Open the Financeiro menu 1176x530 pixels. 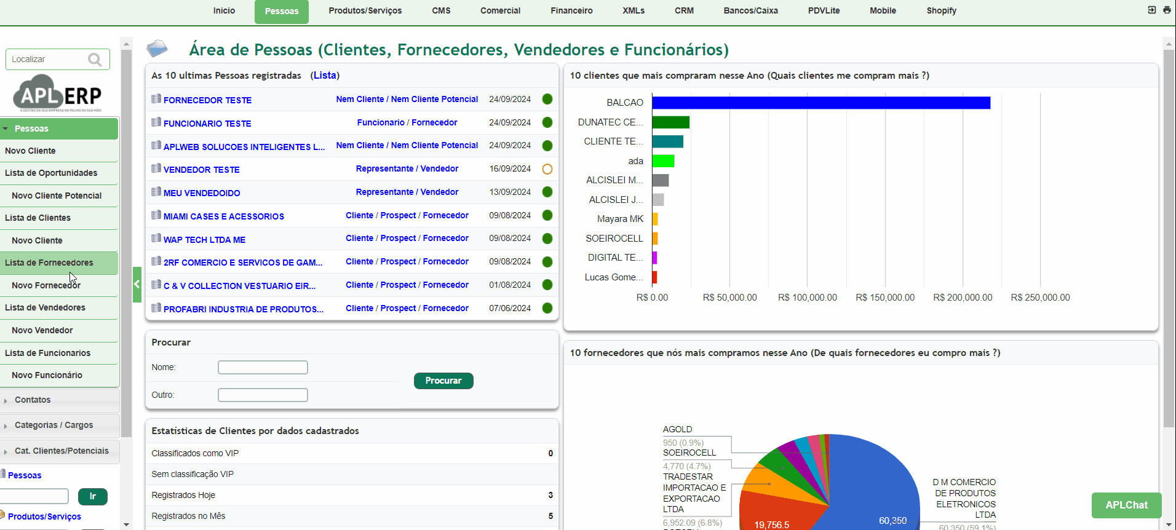click(572, 10)
